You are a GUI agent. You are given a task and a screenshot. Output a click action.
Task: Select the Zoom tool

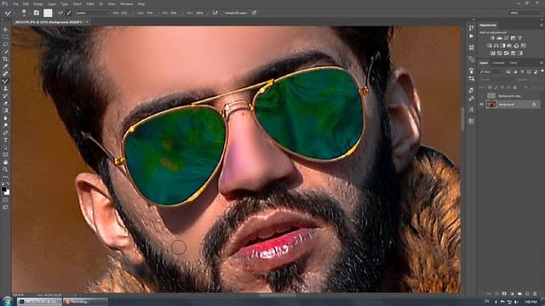[x=5, y=169]
